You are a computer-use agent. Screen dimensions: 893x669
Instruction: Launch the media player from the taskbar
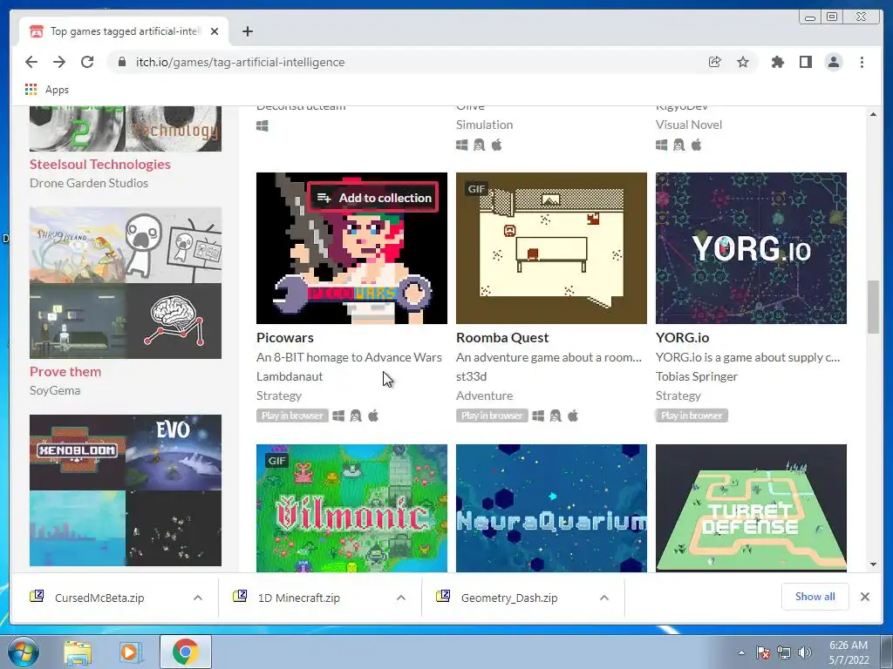pos(130,652)
